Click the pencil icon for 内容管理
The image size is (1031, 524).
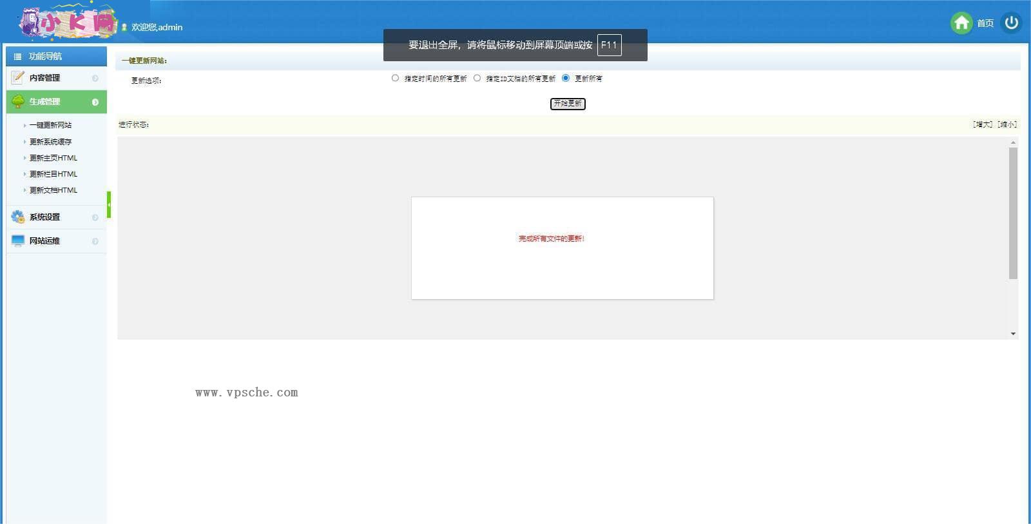coord(18,77)
